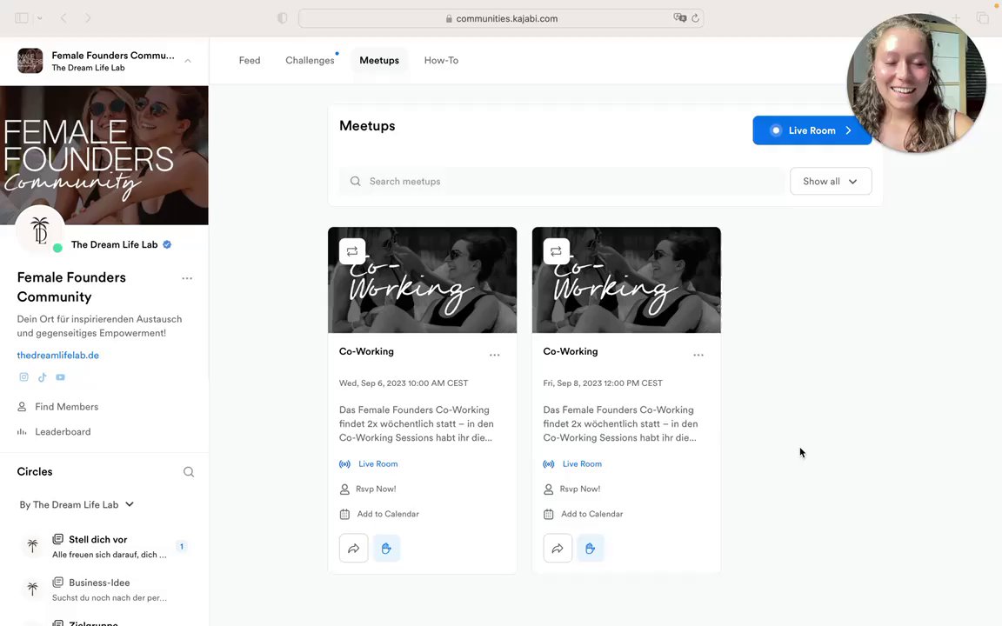
Task: Open the three-dot menu on the Wednesday Co-Working card
Action: [494, 355]
